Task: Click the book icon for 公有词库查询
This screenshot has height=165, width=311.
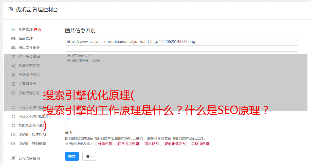Action: pos(13,158)
